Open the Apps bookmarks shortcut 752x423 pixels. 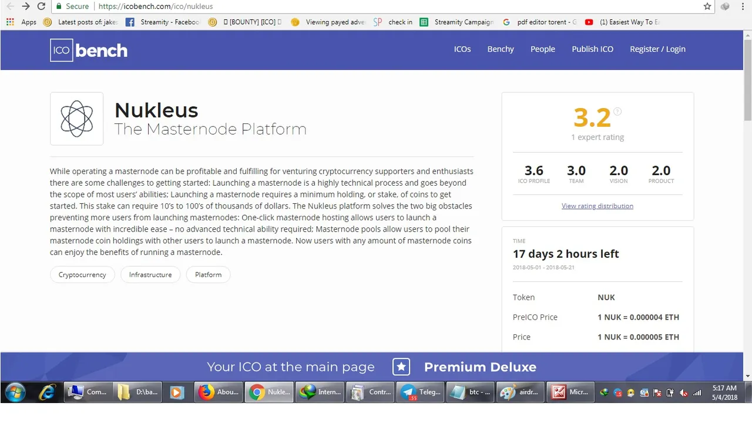click(x=22, y=22)
